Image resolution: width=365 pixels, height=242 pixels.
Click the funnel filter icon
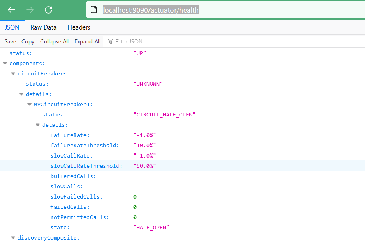pyautogui.click(x=110, y=41)
